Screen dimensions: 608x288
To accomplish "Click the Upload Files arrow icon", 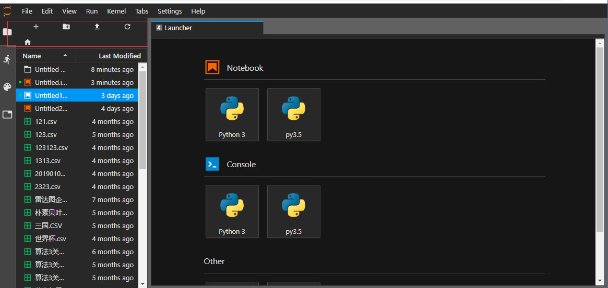I will (97, 27).
